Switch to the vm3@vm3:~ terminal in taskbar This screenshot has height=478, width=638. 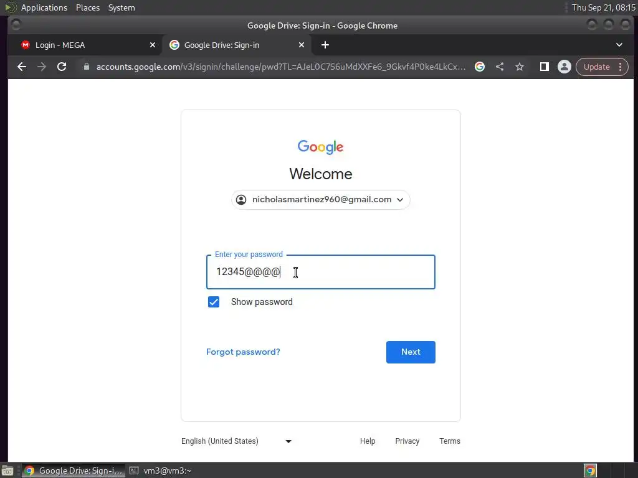[x=160, y=471]
